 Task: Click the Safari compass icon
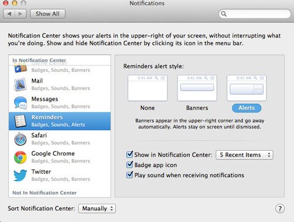21,139
